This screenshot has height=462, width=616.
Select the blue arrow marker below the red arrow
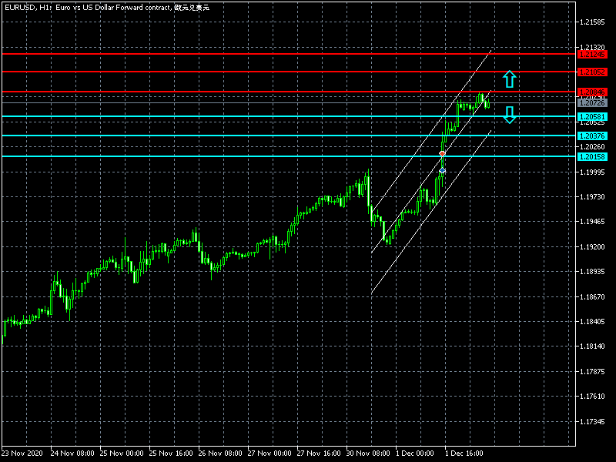tap(442, 169)
